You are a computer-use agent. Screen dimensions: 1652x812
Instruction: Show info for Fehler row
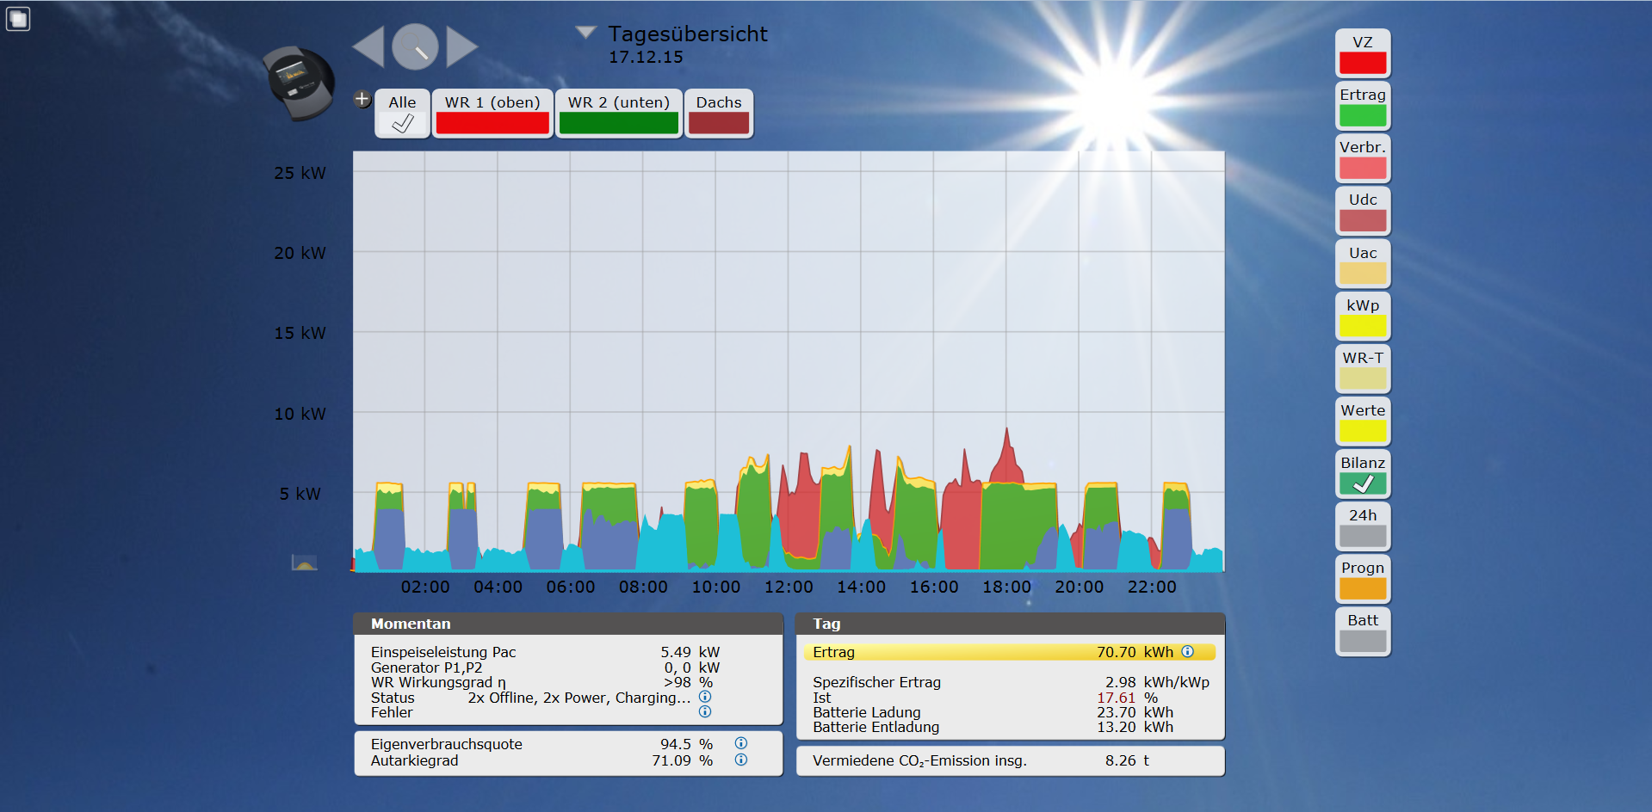[705, 711]
